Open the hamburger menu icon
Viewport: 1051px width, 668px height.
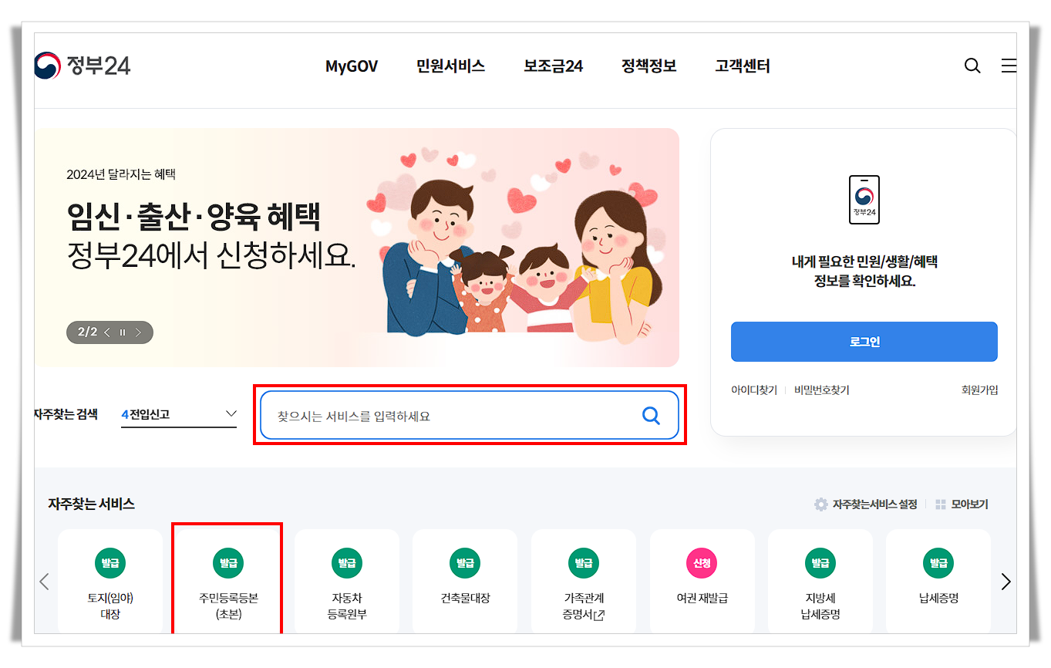coord(1009,66)
